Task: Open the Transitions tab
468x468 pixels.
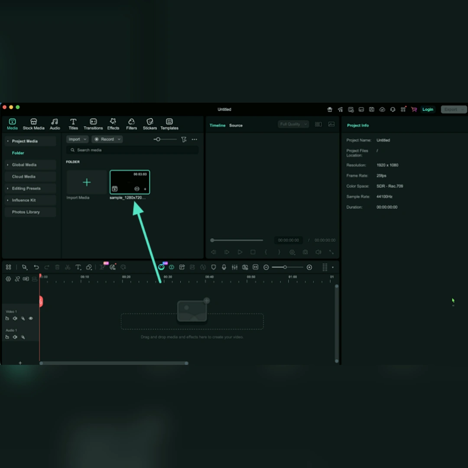Action: 93,124
